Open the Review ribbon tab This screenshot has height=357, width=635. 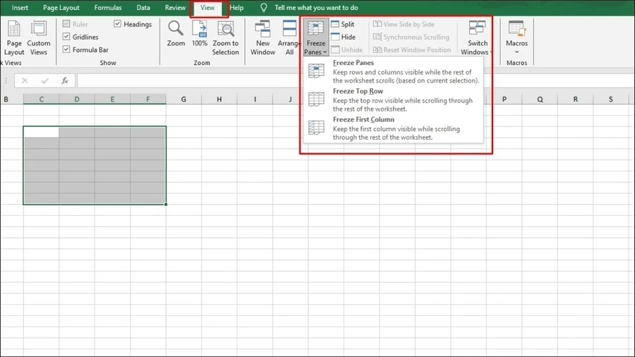pyautogui.click(x=175, y=8)
